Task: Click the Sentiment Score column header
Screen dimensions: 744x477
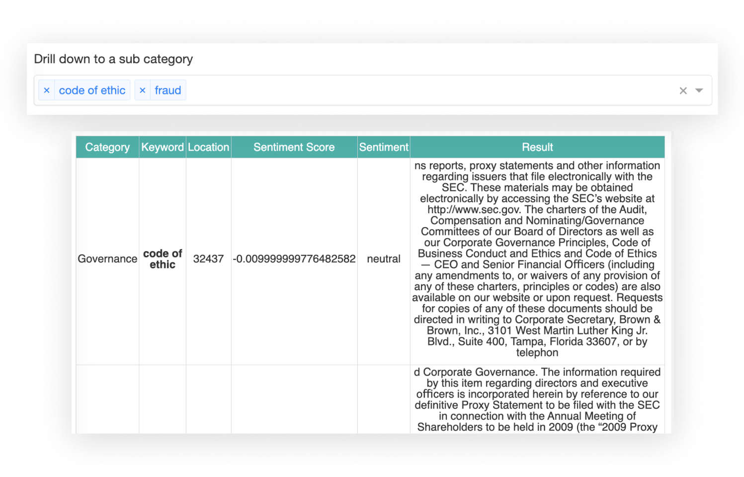Action: (294, 147)
